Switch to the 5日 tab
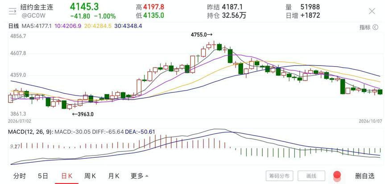This screenshot has width=385, height=184. 43,176
